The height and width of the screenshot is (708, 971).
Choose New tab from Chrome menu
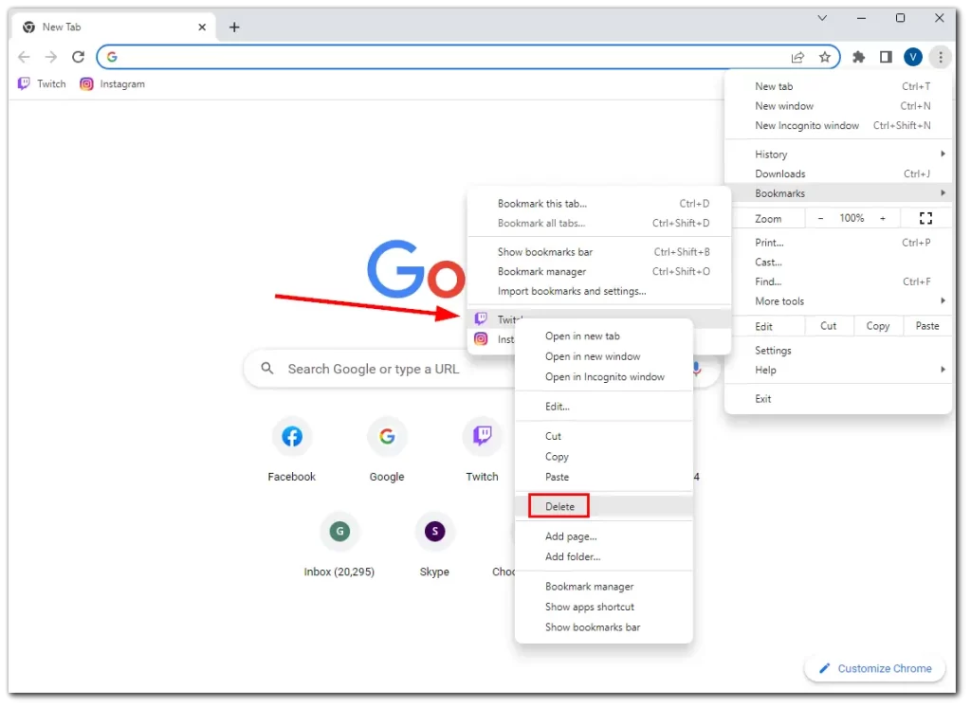tap(838, 86)
